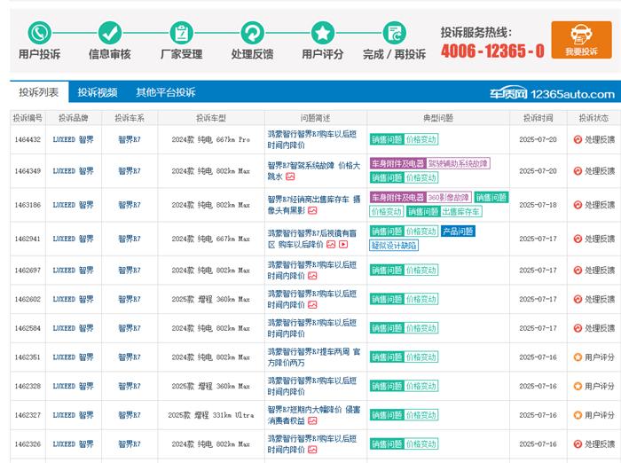Open video icon in complaint 1462941
621x463 pixels.
pos(343,245)
